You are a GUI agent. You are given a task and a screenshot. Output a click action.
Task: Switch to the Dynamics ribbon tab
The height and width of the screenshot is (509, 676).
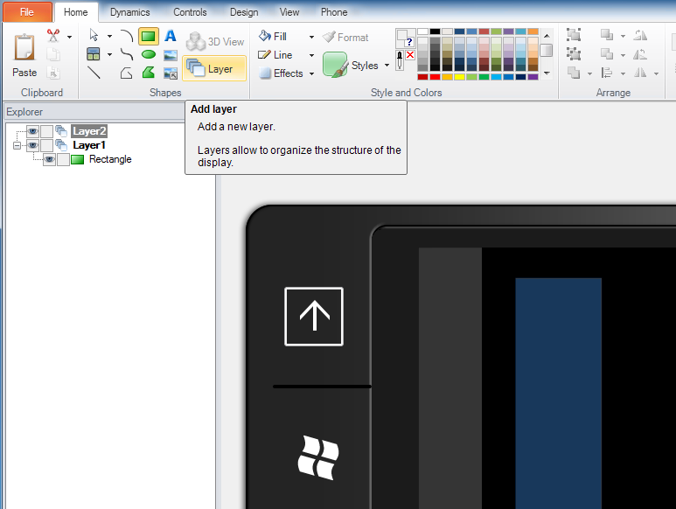pyautogui.click(x=129, y=12)
